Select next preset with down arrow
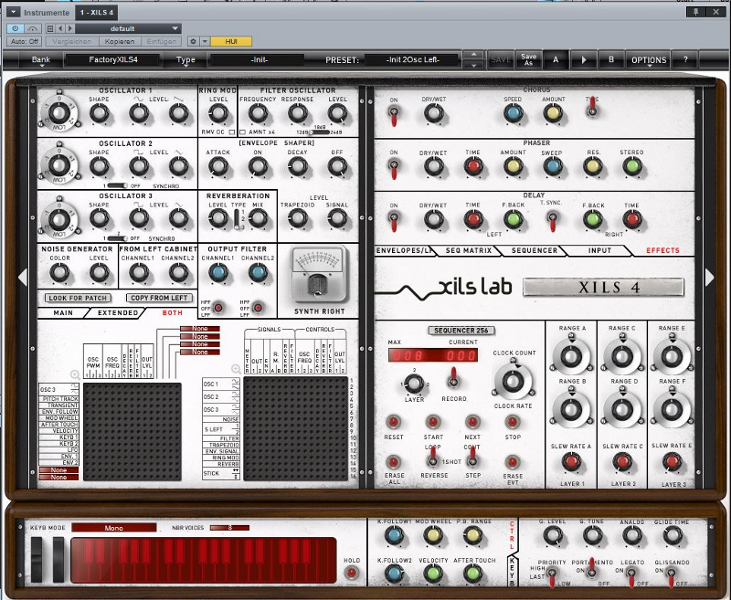The image size is (731, 600). pos(474,65)
